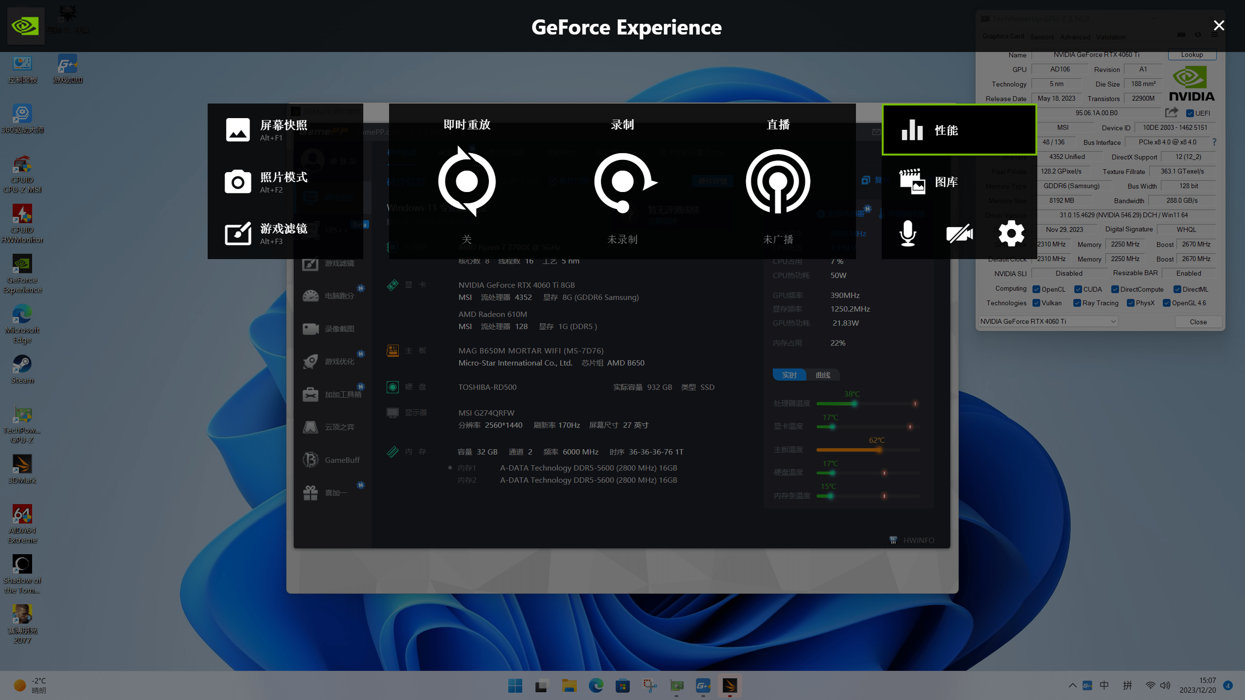This screenshot has height=700, width=1245.
Task: Open Shadow of the Tomb Raider icon
Action: [x=22, y=574]
